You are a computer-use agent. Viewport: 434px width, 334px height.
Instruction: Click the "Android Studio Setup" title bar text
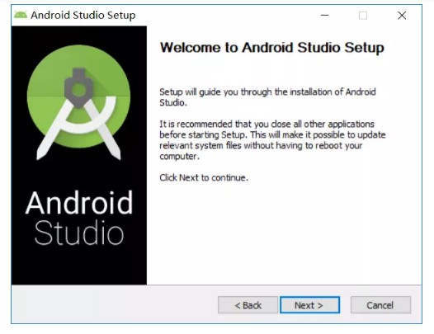[x=83, y=15]
